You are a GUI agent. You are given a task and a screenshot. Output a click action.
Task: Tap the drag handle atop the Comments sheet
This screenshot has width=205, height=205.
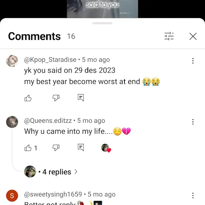102,23
